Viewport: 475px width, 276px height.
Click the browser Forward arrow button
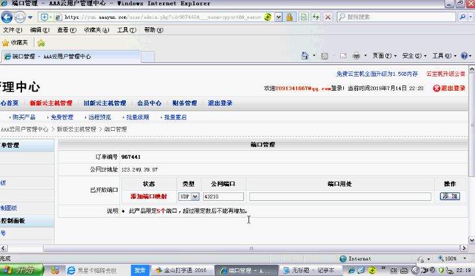[20, 17]
